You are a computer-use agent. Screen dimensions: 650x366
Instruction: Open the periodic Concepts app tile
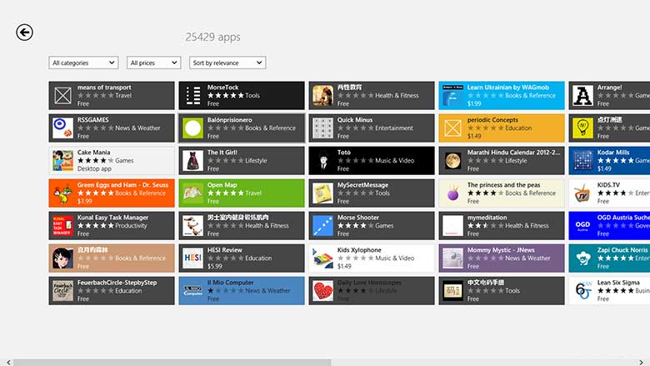click(502, 128)
